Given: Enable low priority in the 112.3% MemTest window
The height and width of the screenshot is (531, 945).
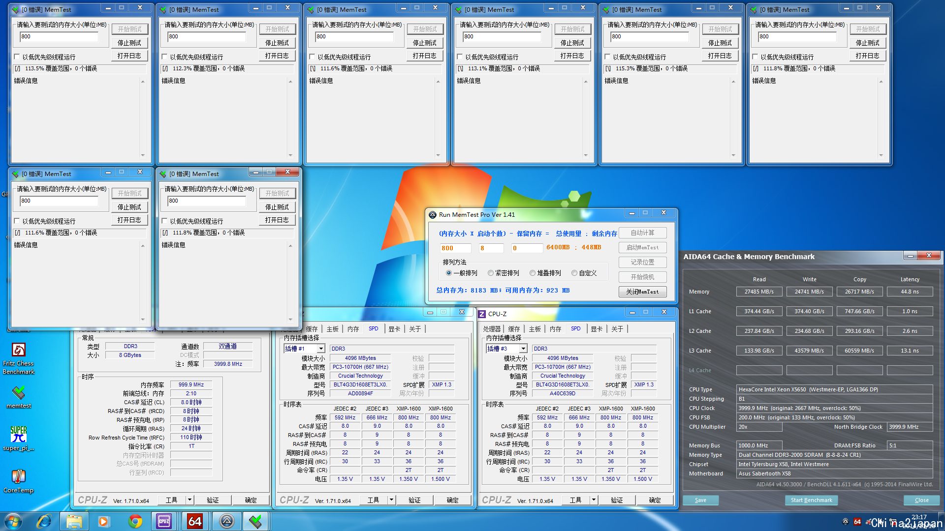Looking at the screenshot, I should pos(165,57).
